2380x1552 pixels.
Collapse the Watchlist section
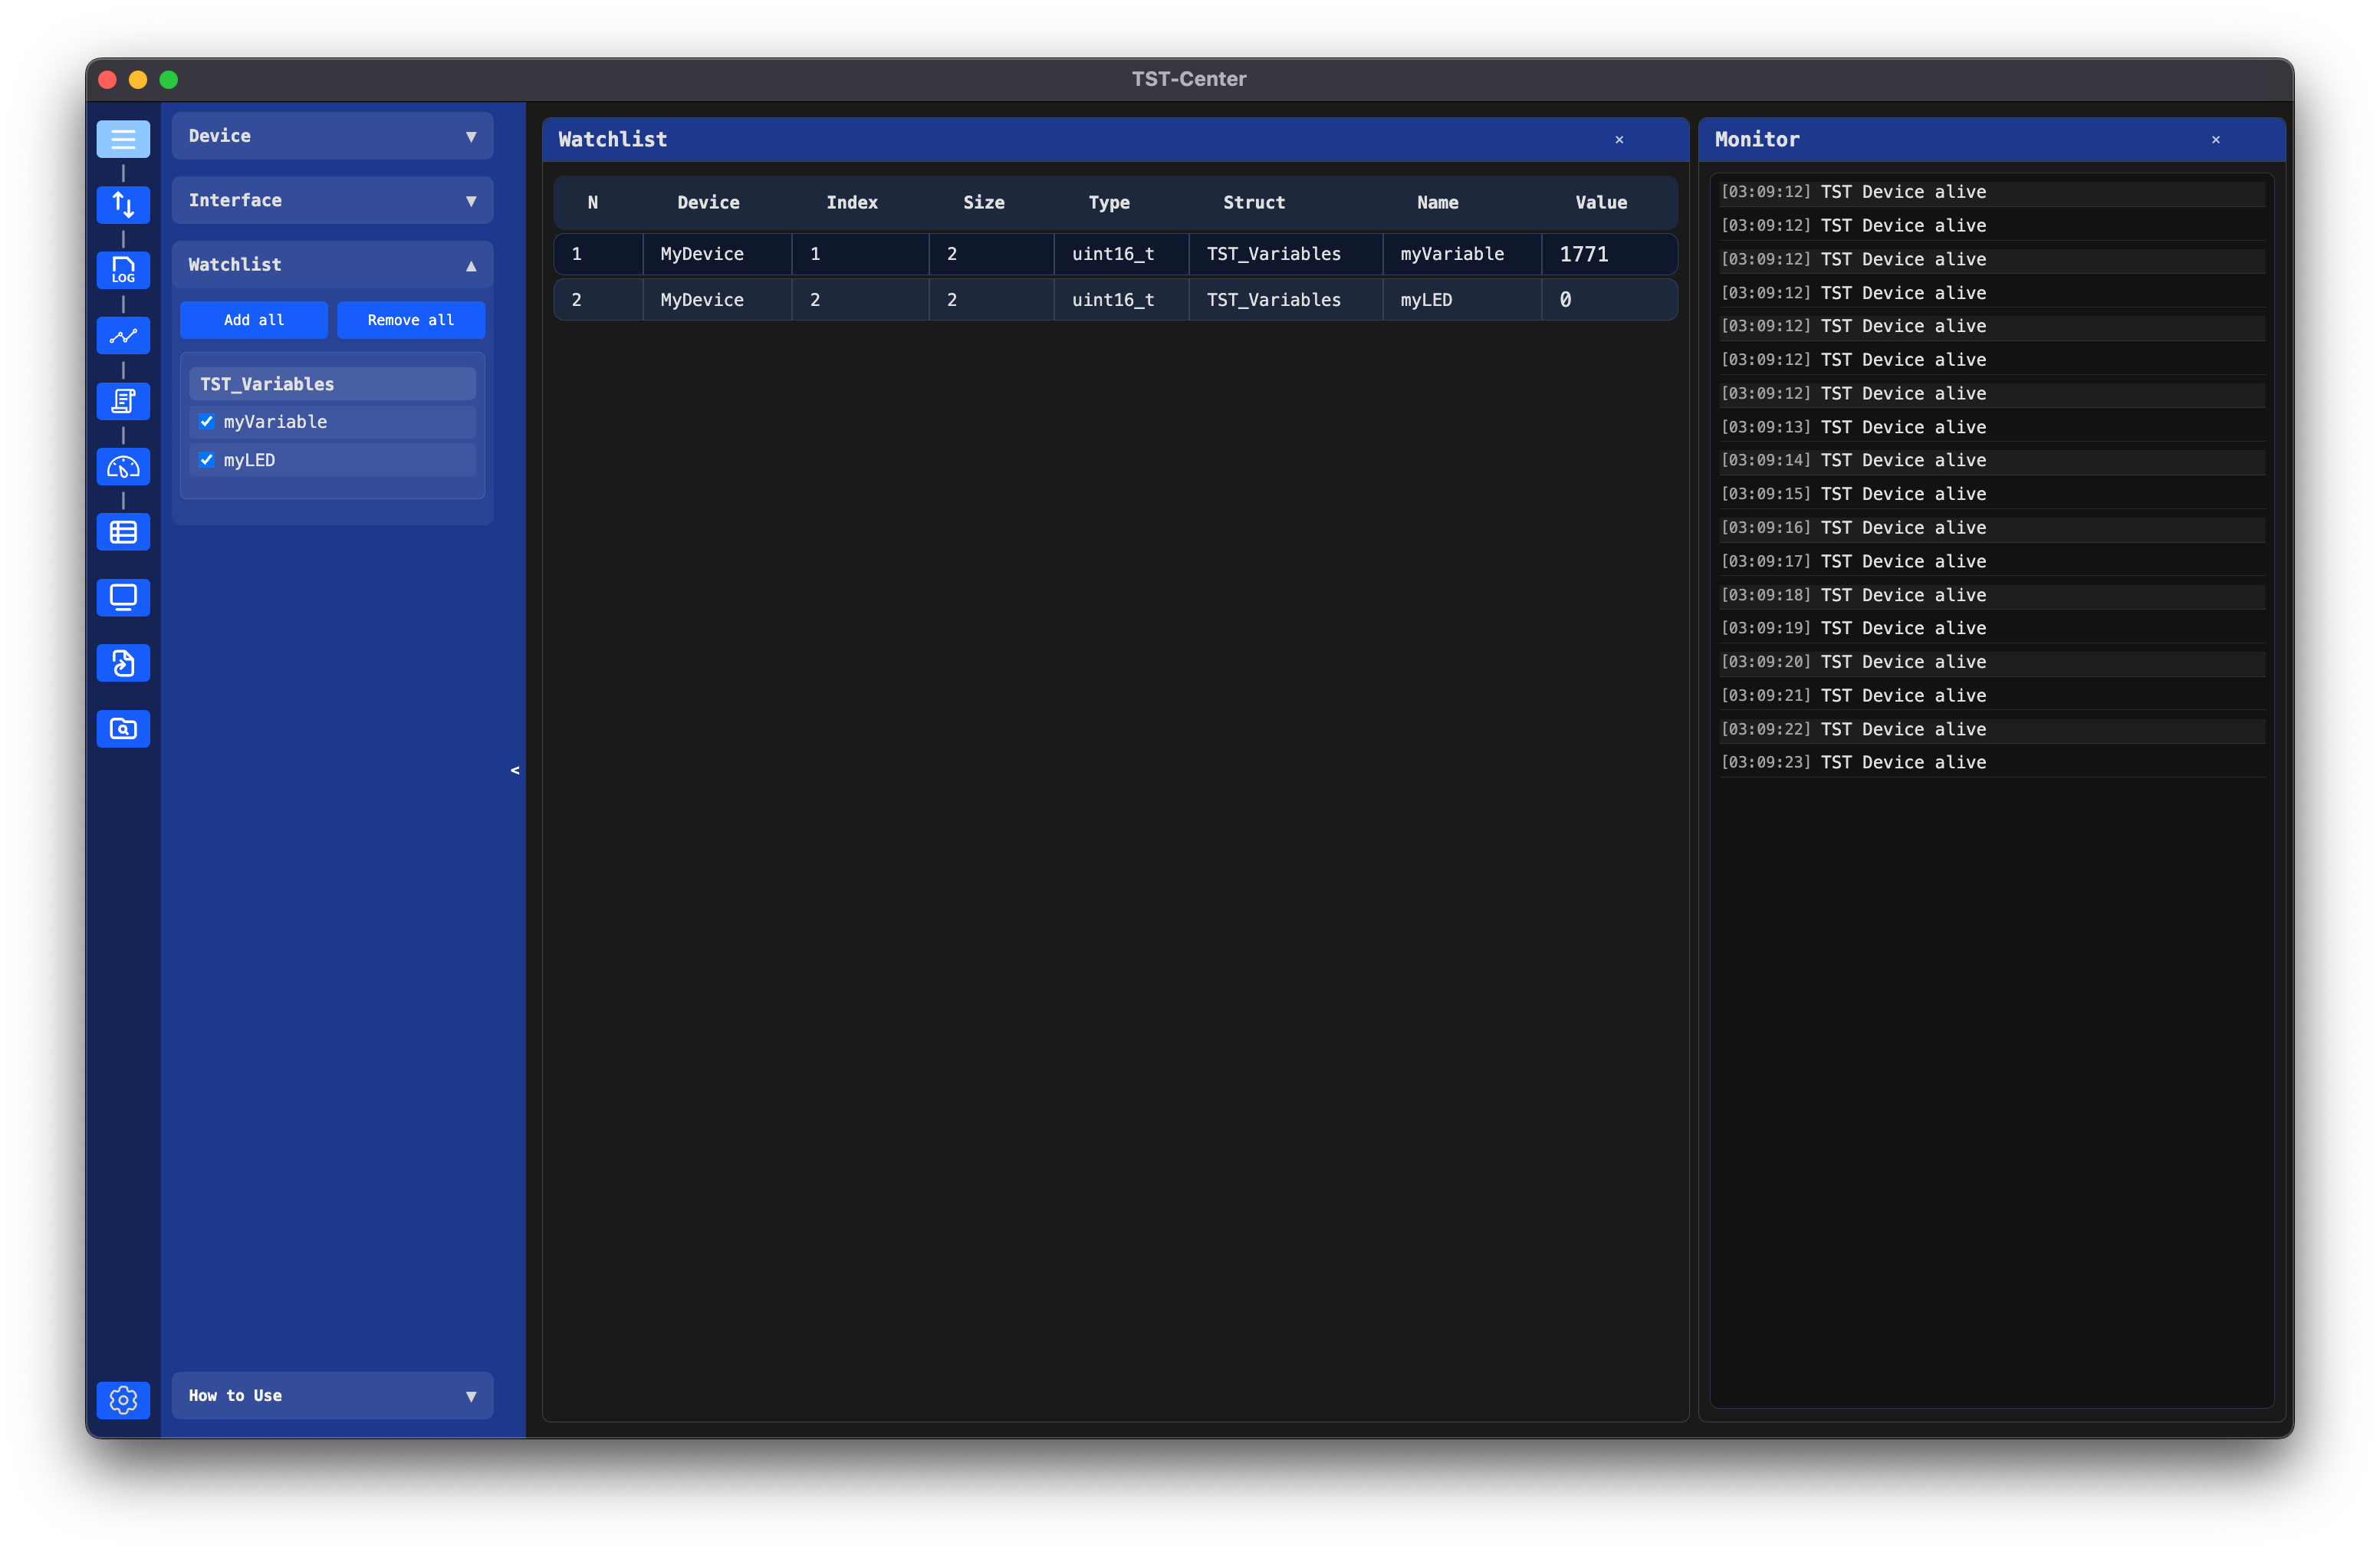tap(332, 265)
